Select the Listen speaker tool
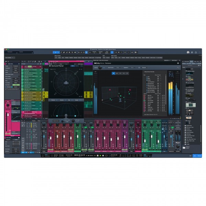Image resolution: width=206 pixels, height=206 pixels. click(x=75, y=52)
